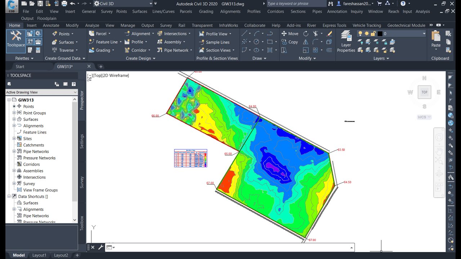Collapse the Data Shortcuts node
461x259 pixels.
pyautogui.click(x=9, y=196)
